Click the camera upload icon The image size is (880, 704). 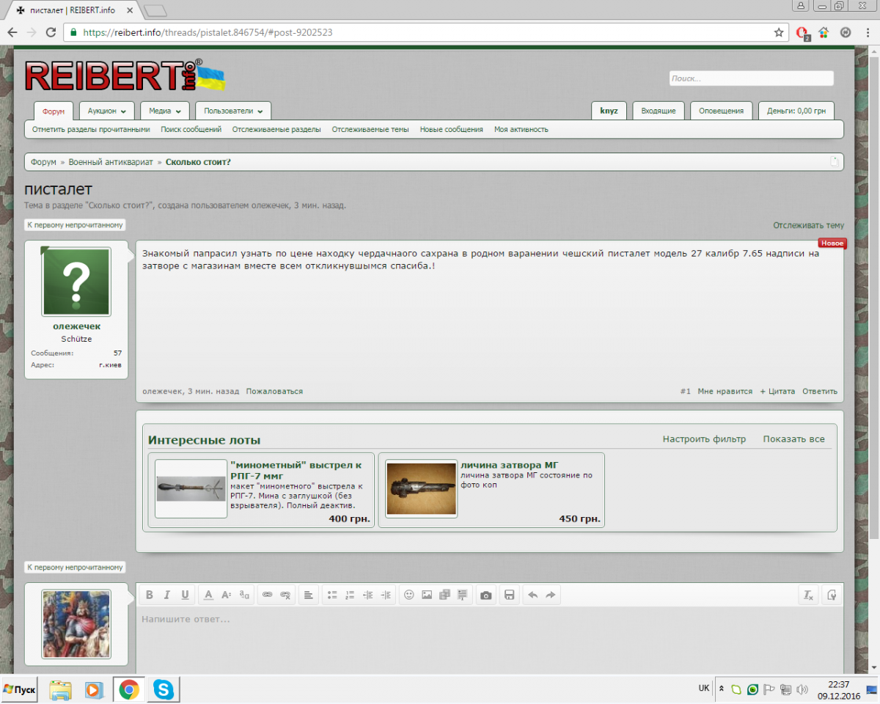click(x=485, y=595)
